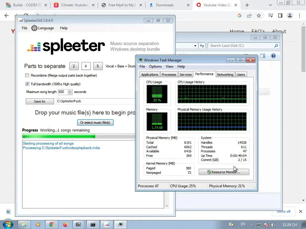Switch to Y2mate Chrome tab
306x229 pixels.
pyautogui.click(x=74, y=5)
